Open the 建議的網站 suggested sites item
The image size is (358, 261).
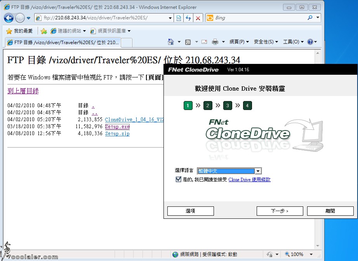point(68,31)
